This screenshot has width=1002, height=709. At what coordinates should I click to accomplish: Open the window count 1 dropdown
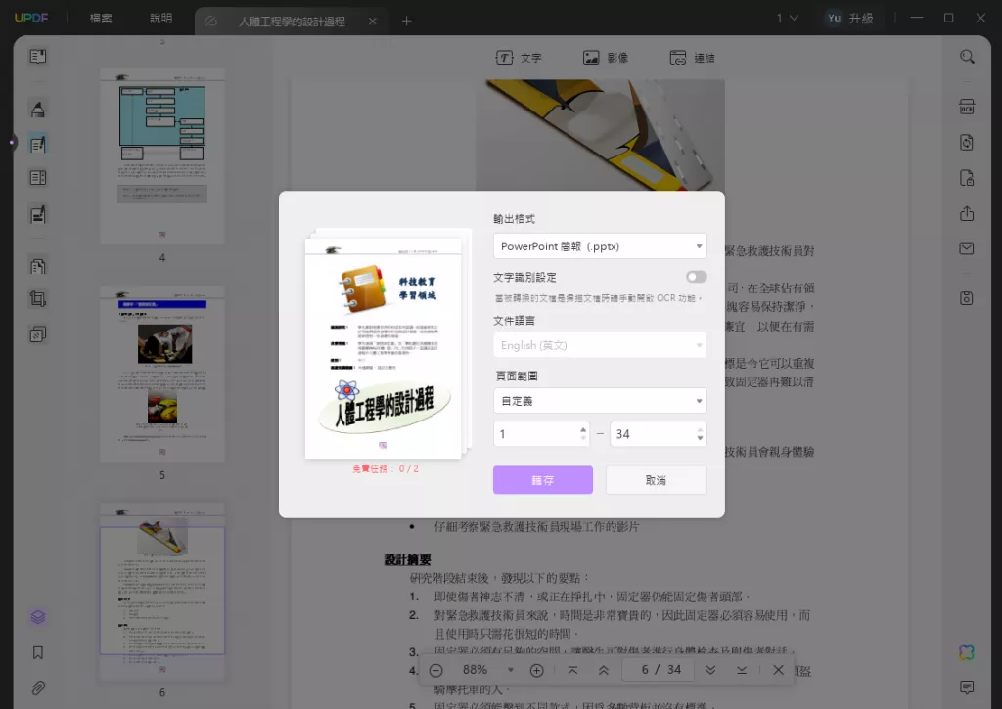click(788, 18)
